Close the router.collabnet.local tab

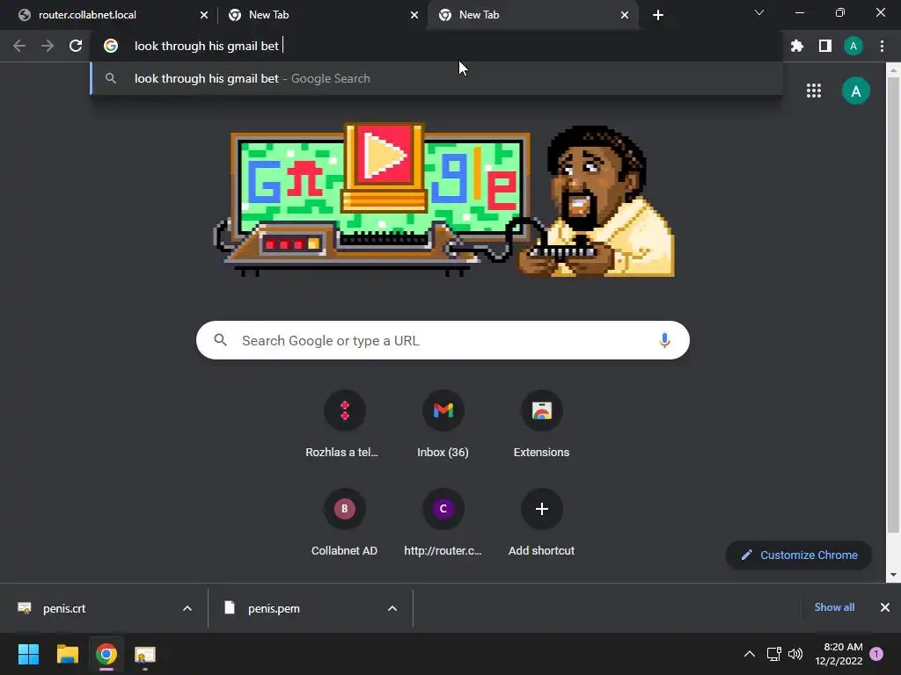click(x=204, y=15)
